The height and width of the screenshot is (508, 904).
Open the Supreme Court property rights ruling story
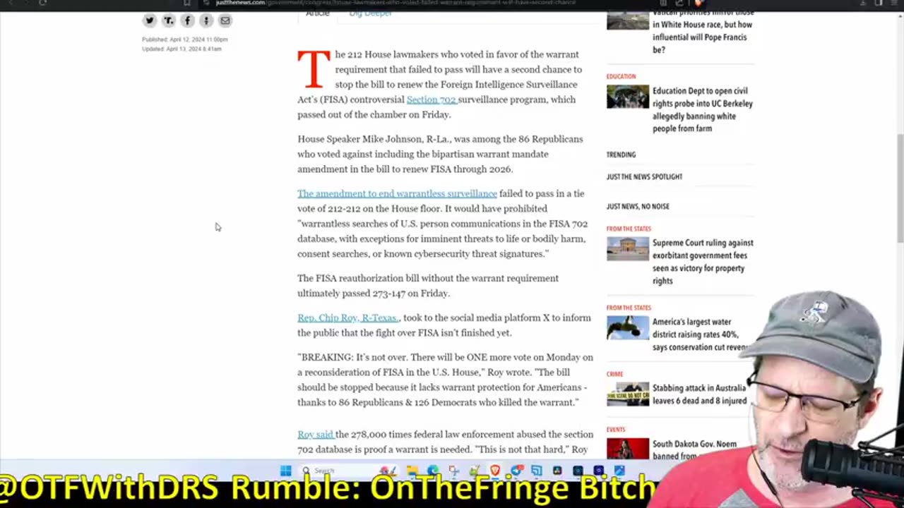coord(703,262)
